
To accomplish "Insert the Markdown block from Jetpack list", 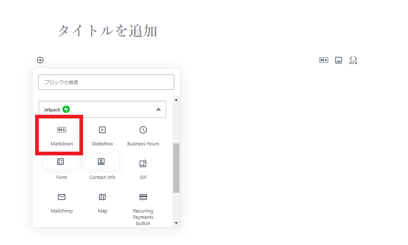I will [x=62, y=135].
